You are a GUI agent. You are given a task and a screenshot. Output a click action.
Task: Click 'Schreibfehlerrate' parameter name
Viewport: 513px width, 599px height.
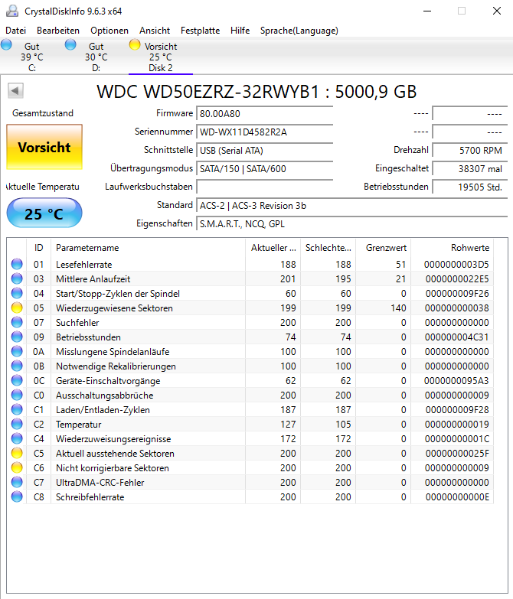pos(90,497)
